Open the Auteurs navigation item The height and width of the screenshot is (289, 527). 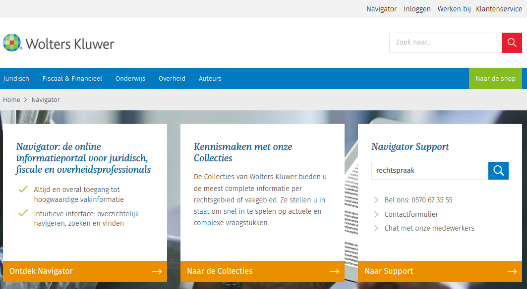tap(210, 79)
